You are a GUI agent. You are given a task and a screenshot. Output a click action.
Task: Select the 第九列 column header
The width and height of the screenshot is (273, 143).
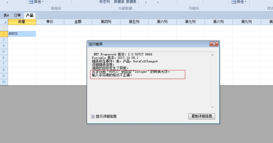247,22
